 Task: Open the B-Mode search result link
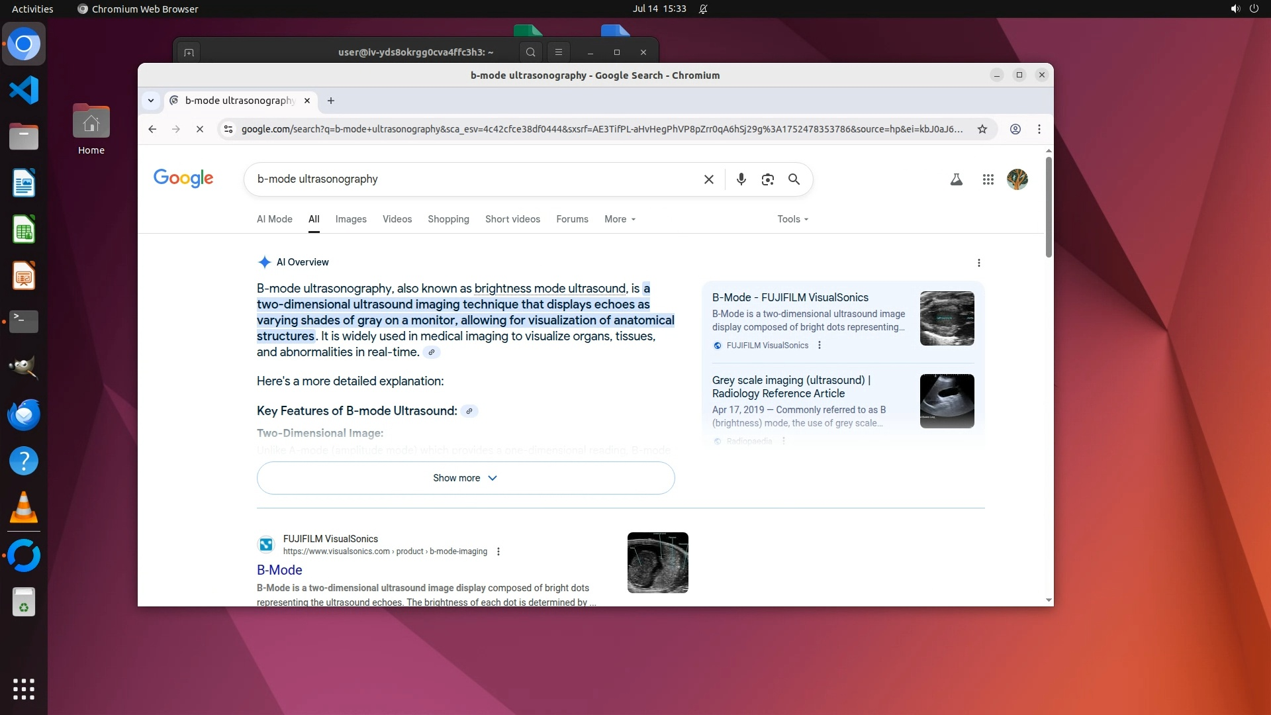(279, 570)
